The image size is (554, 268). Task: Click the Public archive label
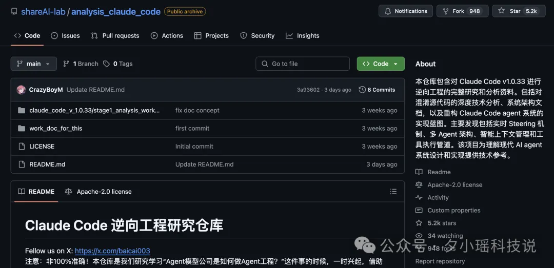(x=185, y=12)
